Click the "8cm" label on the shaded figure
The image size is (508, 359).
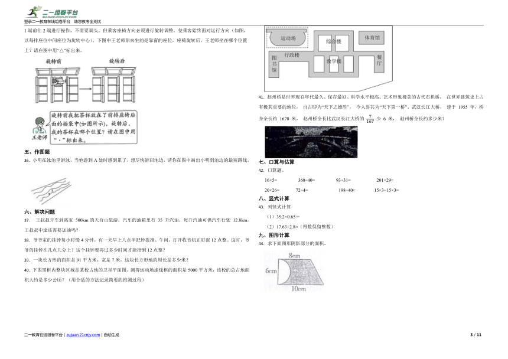coord(295,256)
